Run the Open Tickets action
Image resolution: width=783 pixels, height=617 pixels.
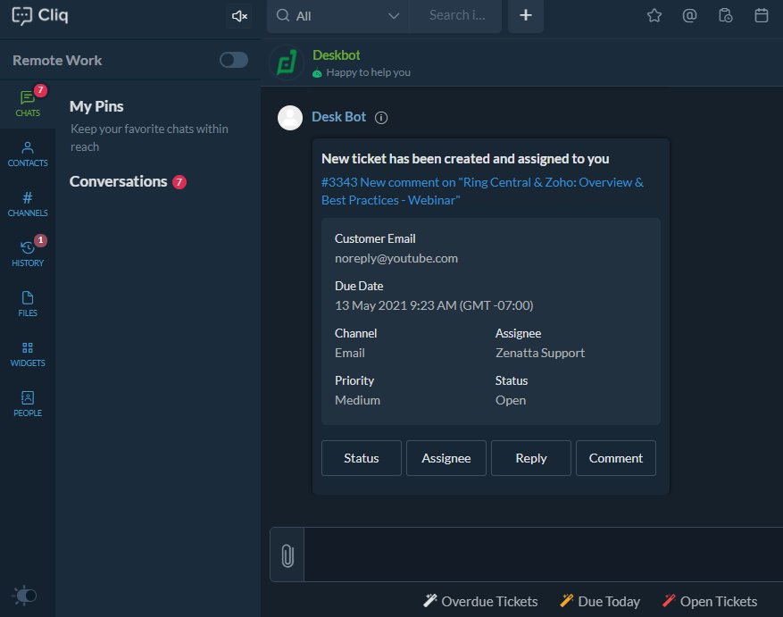(x=710, y=602)
